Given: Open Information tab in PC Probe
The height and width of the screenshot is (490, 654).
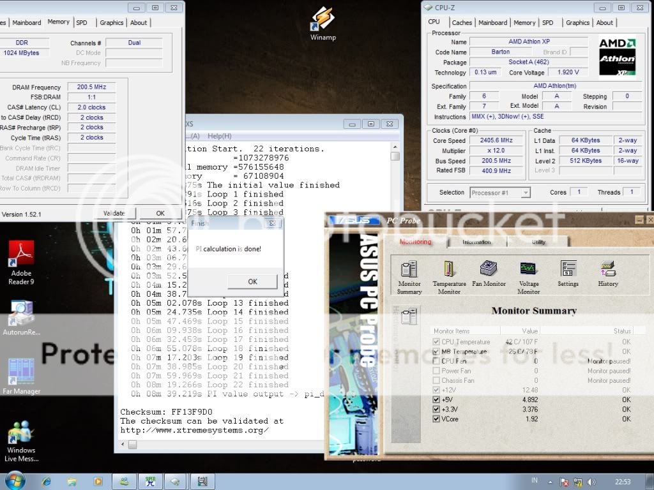Looking at the screenshot, I should coord(476,242).
